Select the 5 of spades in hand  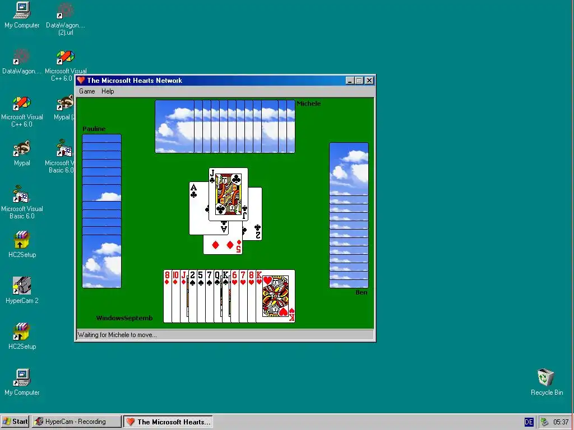[201, 296]
